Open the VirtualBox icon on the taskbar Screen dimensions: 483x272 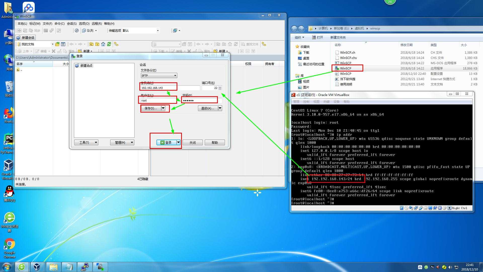click(37, 267)
